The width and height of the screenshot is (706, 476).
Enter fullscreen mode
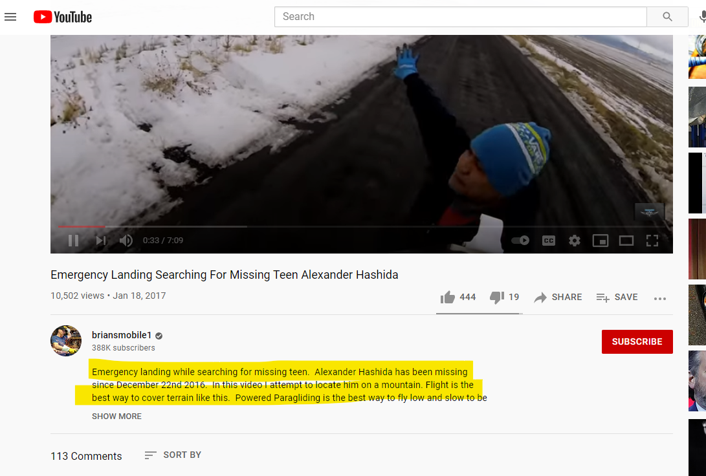[652, 241]
